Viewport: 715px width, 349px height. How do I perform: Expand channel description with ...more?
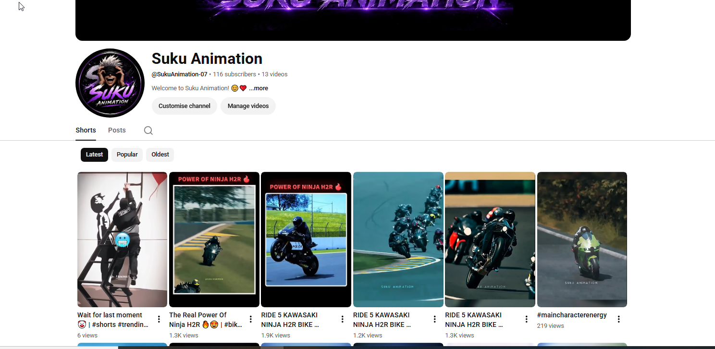click(259, 88)
